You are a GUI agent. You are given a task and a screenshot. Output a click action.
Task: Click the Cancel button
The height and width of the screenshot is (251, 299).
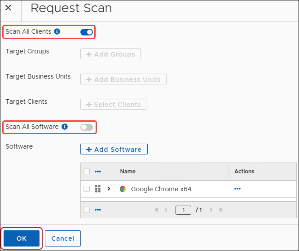click(63, 238)
